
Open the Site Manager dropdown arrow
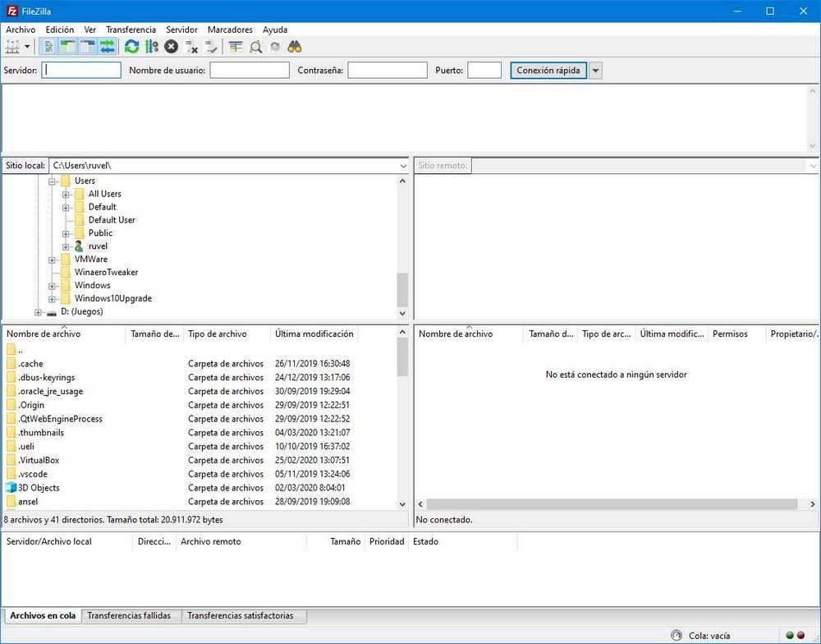pos(27,47)
